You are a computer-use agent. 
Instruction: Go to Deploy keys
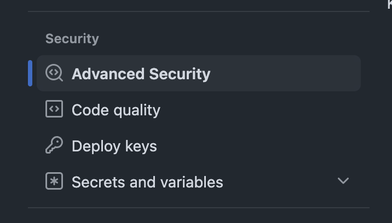[x=114, y=146]
